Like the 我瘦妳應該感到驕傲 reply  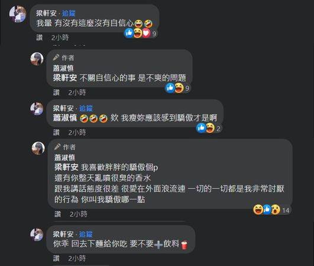pyautogui.click(x=56, y=132)
